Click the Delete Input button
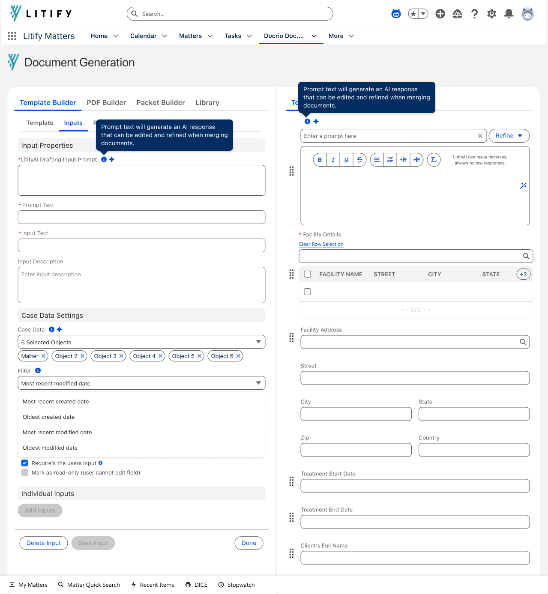 (x=44, y=543)
